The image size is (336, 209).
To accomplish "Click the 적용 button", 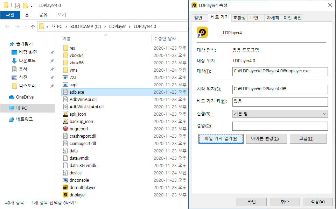I will pos(318,202).
